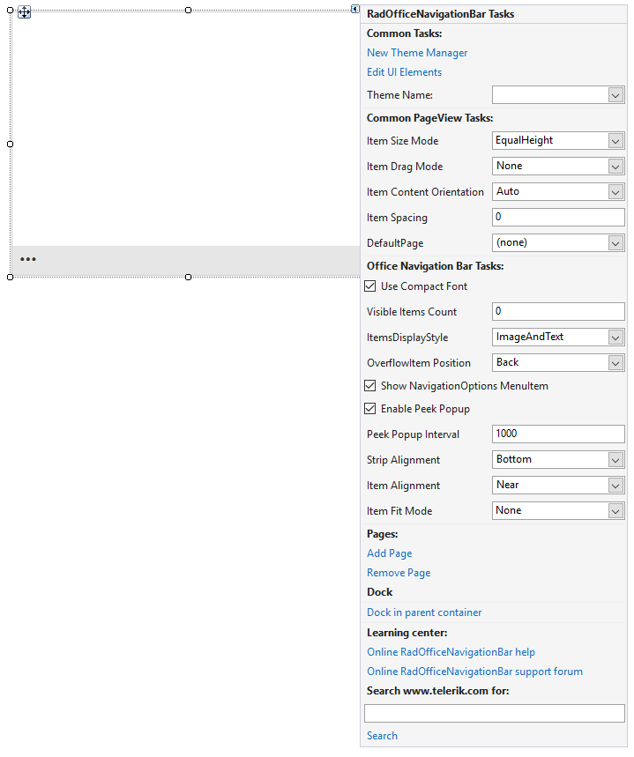Dock the control in parent container

tap(424, 612)
